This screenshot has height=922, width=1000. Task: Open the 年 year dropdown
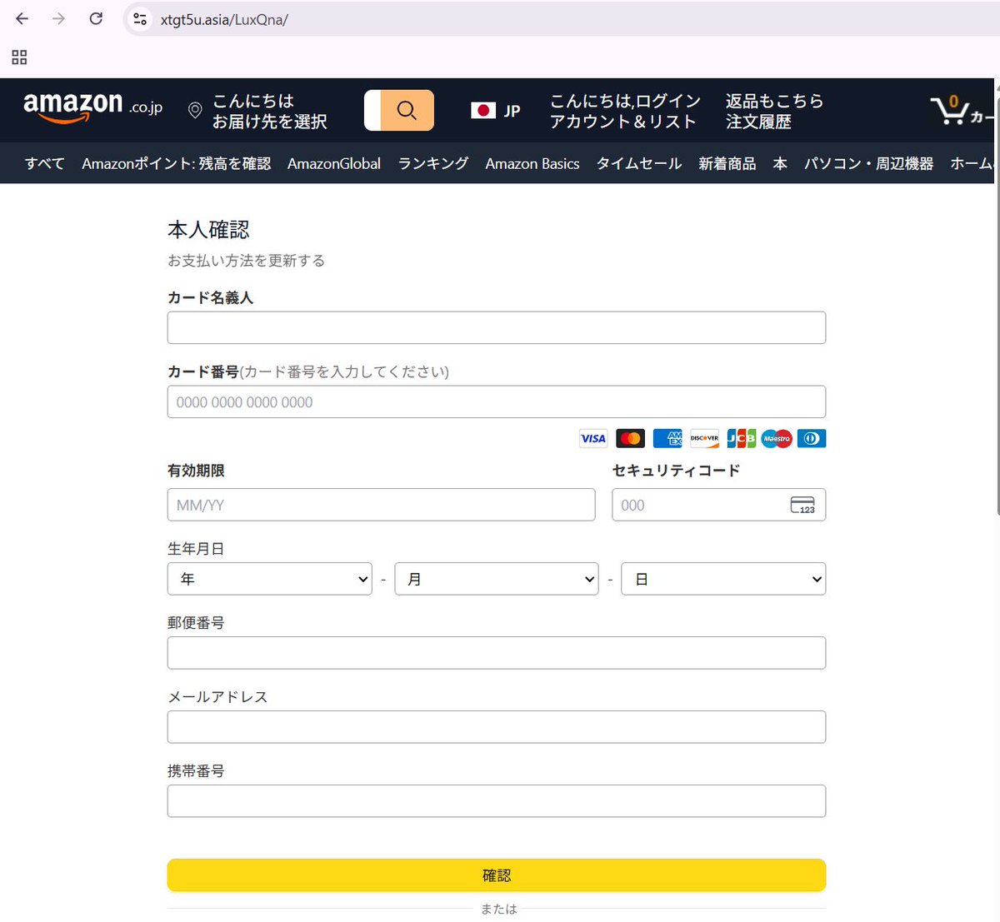(269, 578)
